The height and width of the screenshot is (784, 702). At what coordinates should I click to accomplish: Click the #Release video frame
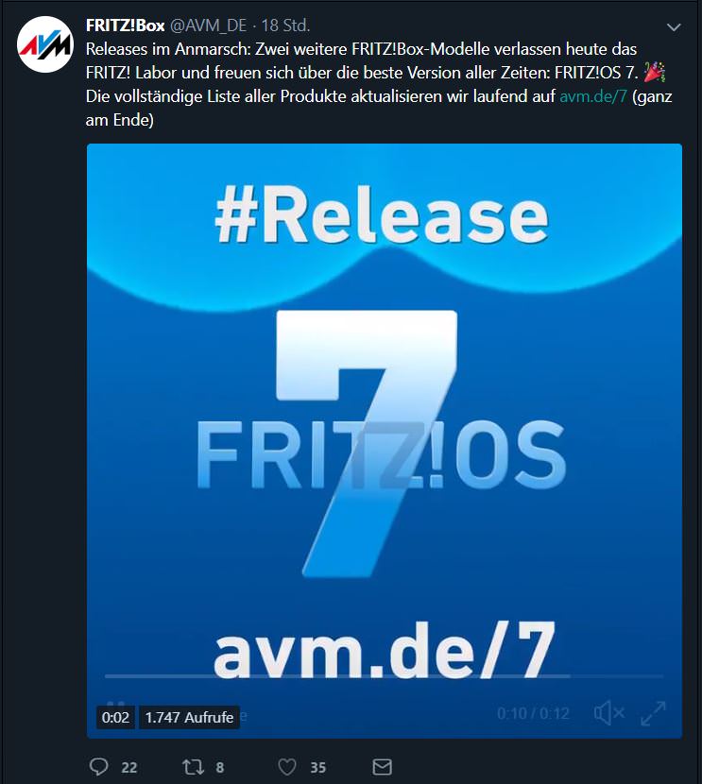pyautogui.click(x=384, y=440)
